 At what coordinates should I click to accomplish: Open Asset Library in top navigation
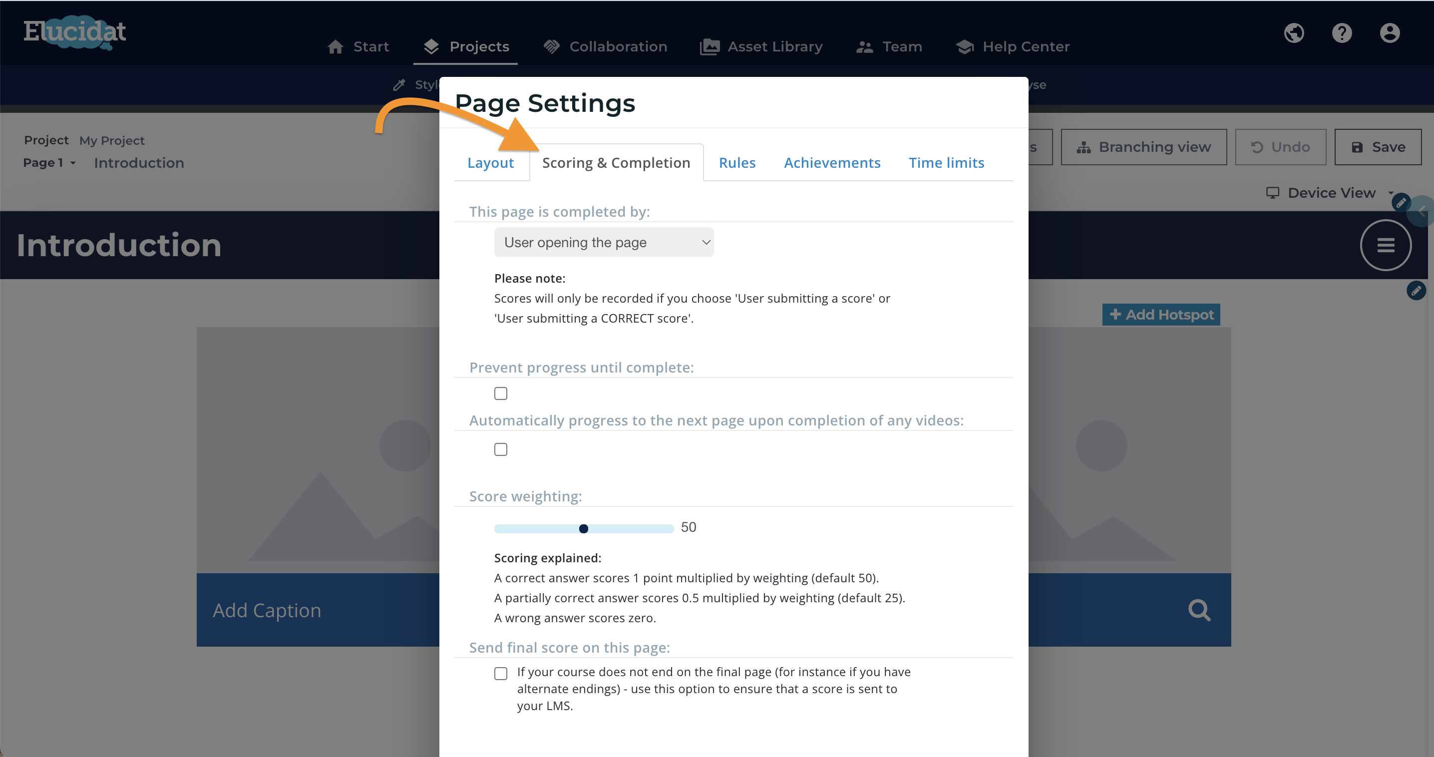761,47
